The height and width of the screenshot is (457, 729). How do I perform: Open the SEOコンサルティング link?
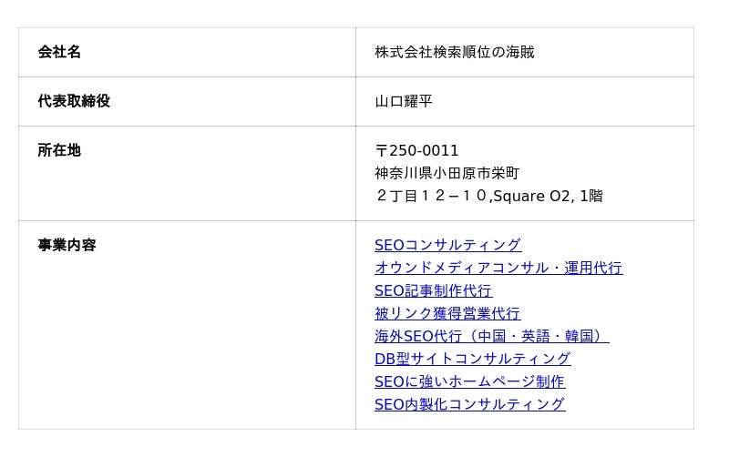[447, 245]
